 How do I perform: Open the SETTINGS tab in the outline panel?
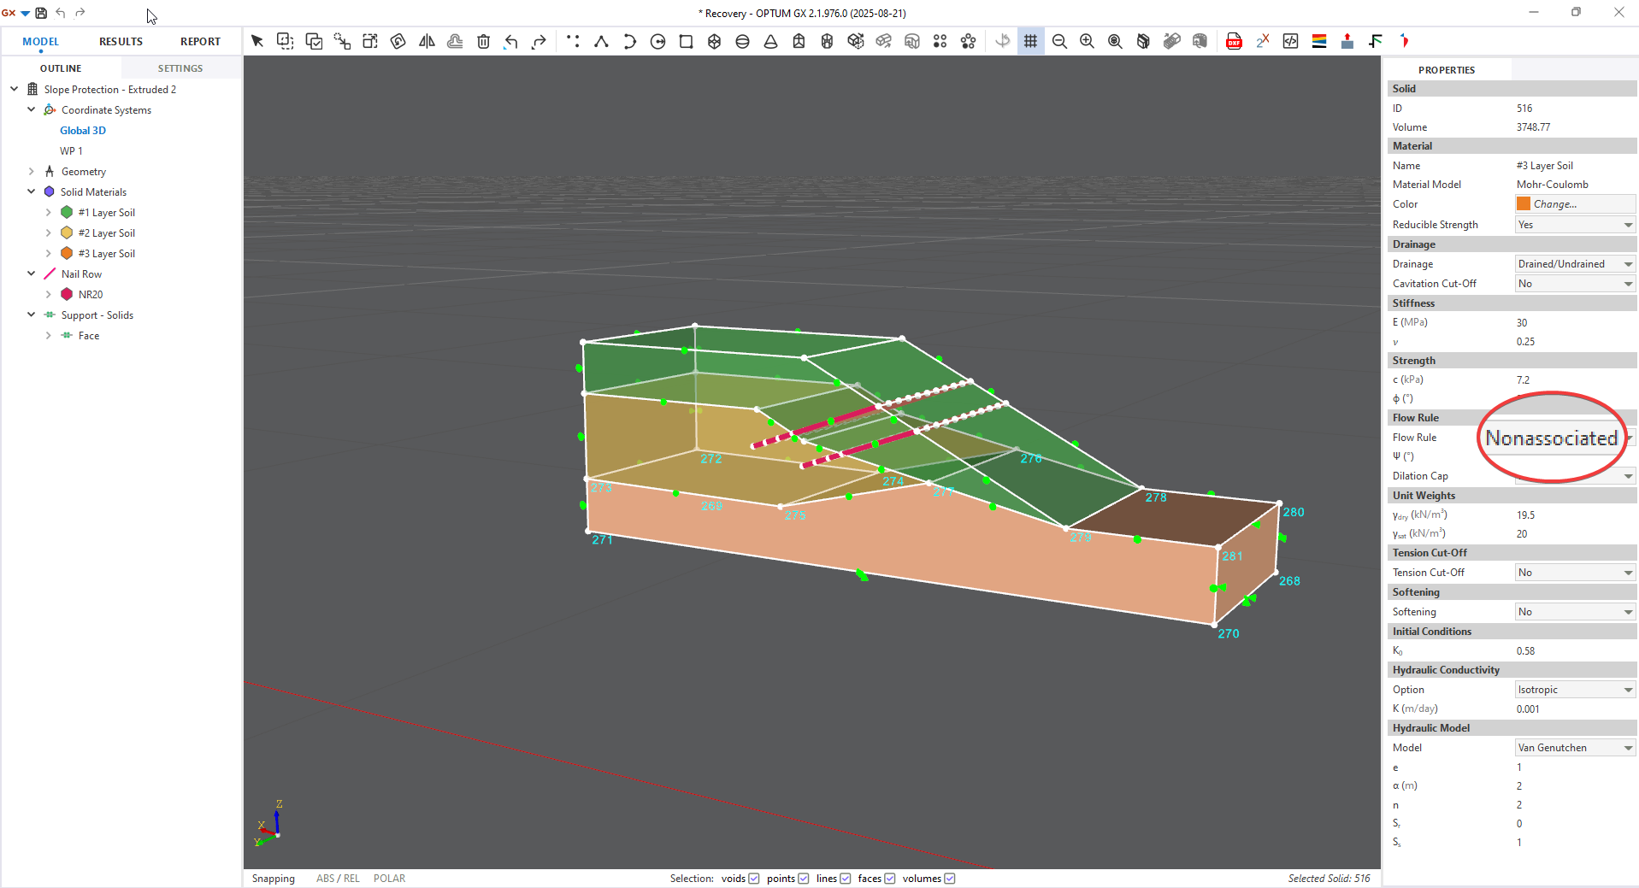coord(180,68)
